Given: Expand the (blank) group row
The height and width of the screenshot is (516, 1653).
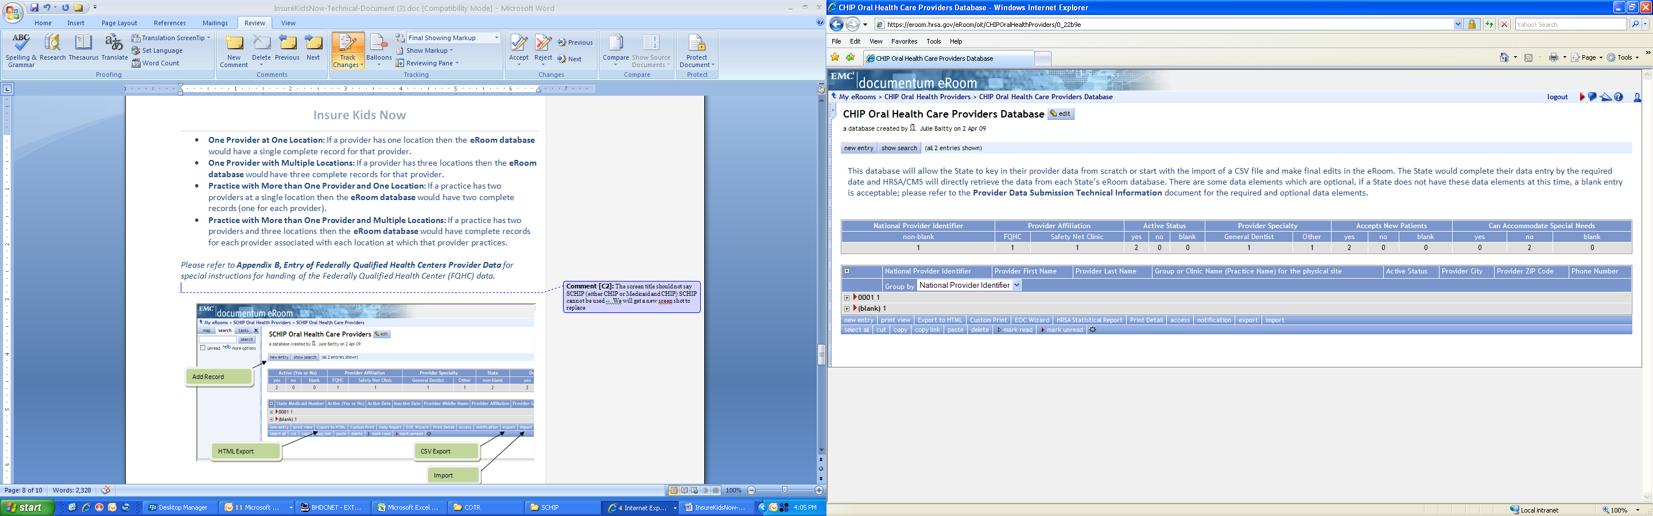Looking at the screenshot, I should (847, 308).
